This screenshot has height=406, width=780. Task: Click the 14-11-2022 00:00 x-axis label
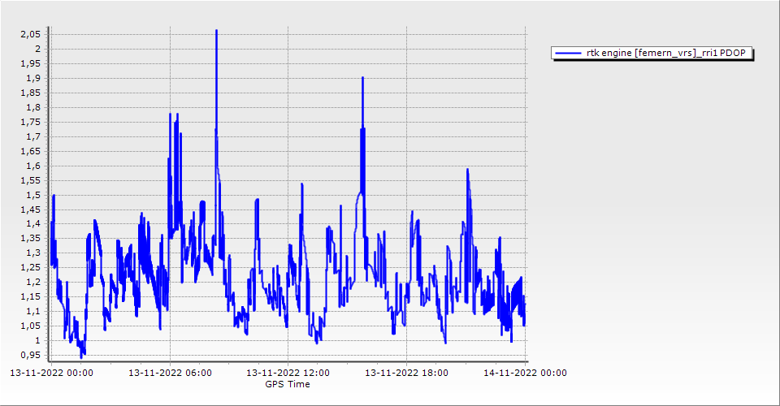click(x=525, y=374)
